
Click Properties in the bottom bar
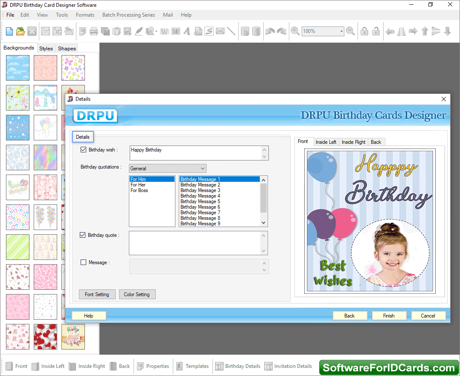tap(153, 366)
